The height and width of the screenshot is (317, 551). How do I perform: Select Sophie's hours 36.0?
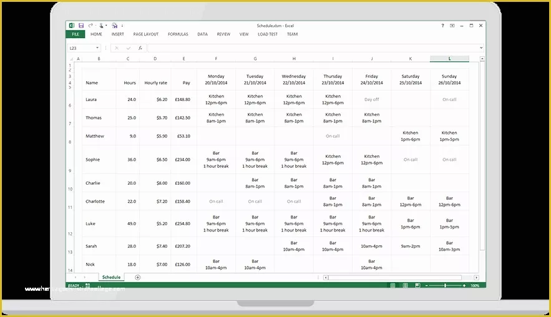coord(127,160)
